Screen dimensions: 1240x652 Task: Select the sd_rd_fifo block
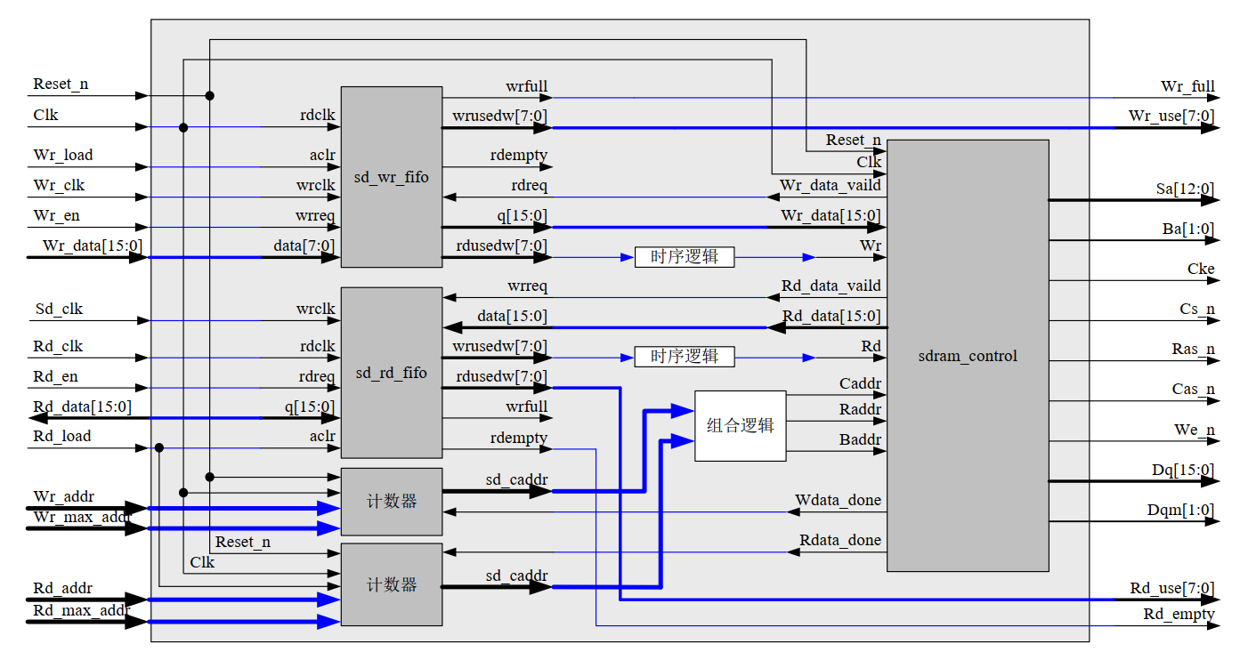coord(392,373)
